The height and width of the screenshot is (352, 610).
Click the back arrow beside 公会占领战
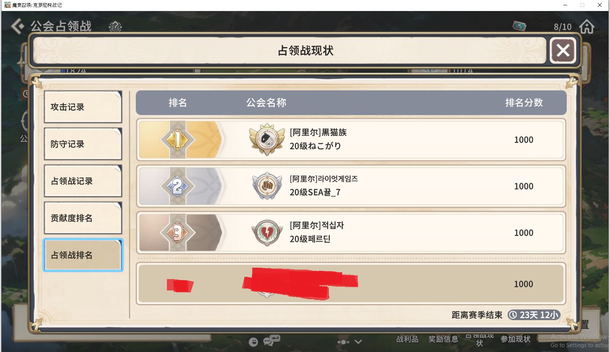pyautogui.click(x=17, y=26)
